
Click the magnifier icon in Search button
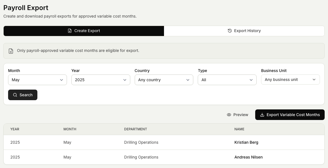(x=15, y=95)
